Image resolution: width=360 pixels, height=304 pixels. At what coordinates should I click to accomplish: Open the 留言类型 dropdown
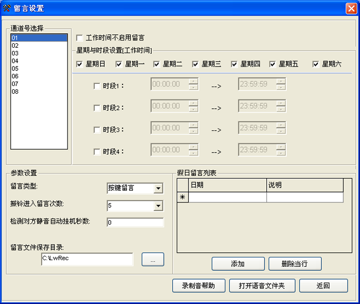(x=158, y=189)
